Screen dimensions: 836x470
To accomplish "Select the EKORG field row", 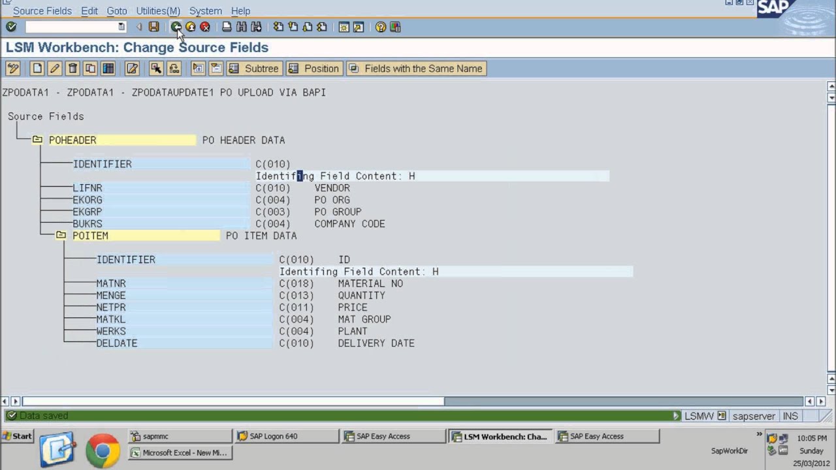I will click(x=161, y=200).
